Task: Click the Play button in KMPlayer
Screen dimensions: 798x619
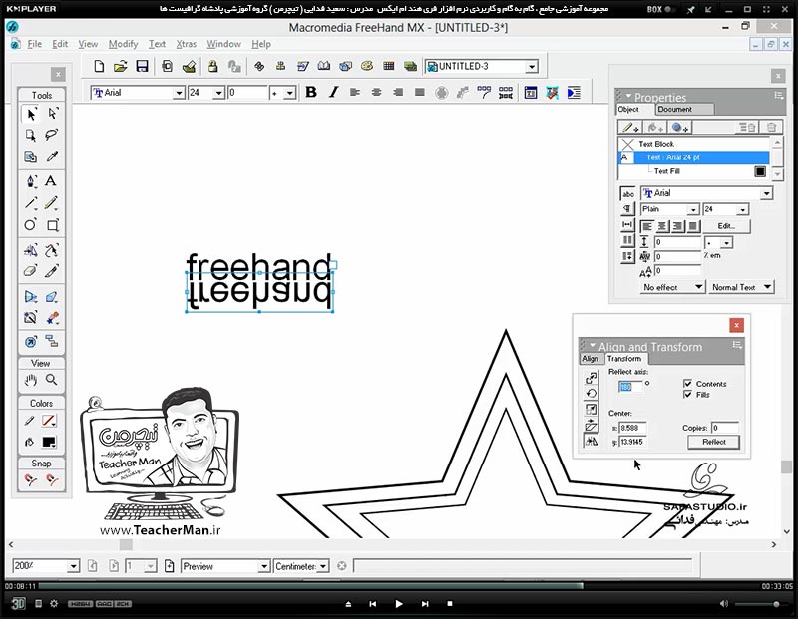Action: 398,604
